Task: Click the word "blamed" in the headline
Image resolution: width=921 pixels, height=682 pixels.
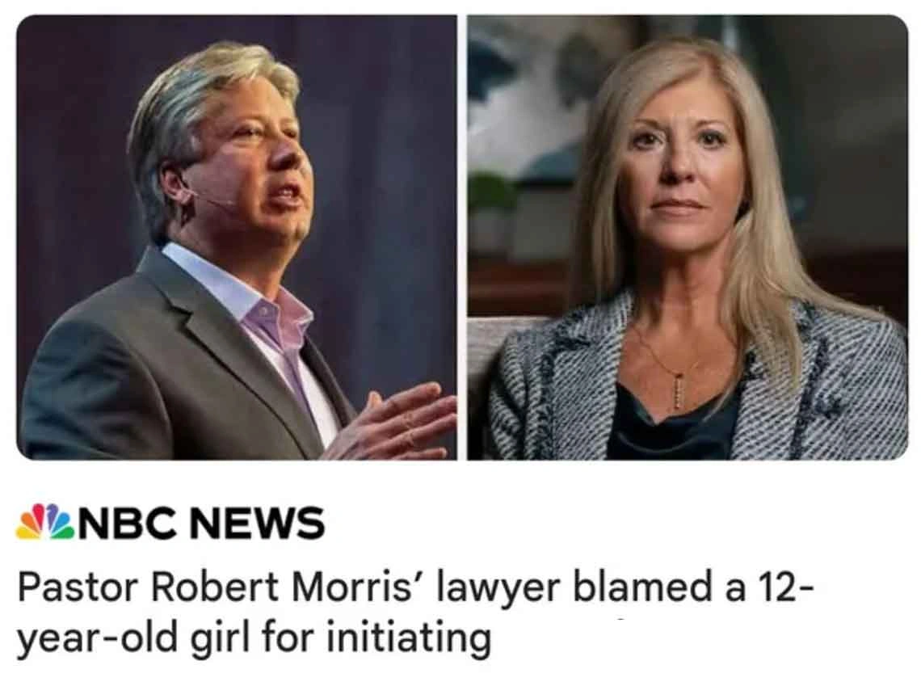Action: point(639,587)
